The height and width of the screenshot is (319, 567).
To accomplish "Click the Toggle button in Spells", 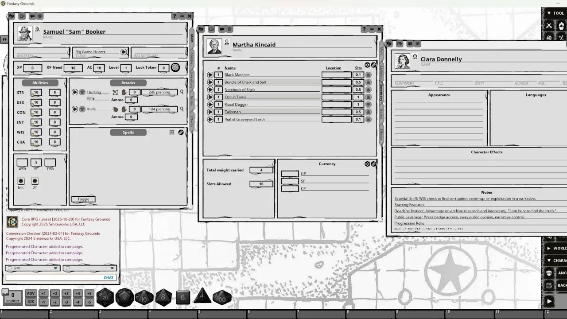I will click(83, 199).
